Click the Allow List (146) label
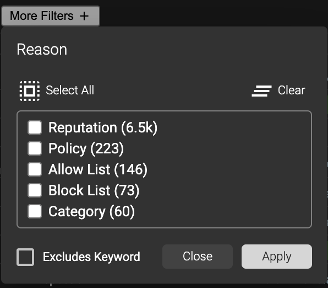Image resolution: width=328 pixels, height=288 pixels. [98, 169]
